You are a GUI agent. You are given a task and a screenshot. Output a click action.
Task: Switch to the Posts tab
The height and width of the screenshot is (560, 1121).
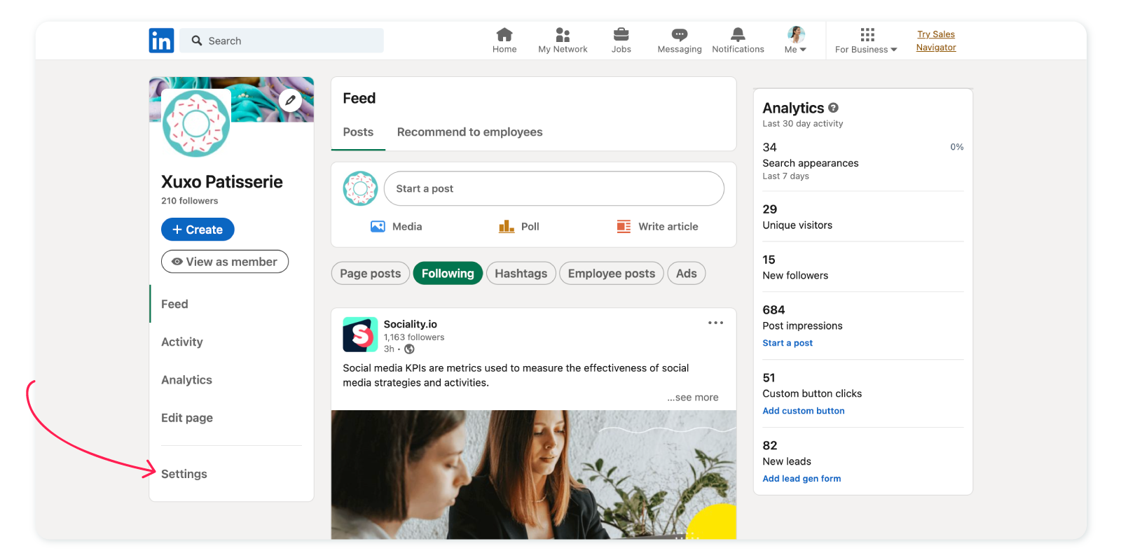coord(358,132)
